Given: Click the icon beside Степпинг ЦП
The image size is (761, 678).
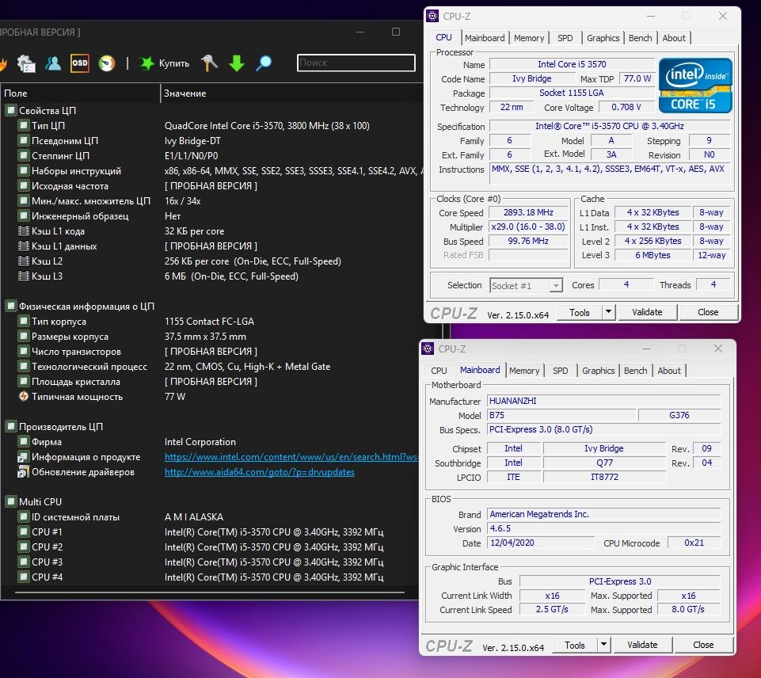Looking at the screenshot, I should pos(23,156).
